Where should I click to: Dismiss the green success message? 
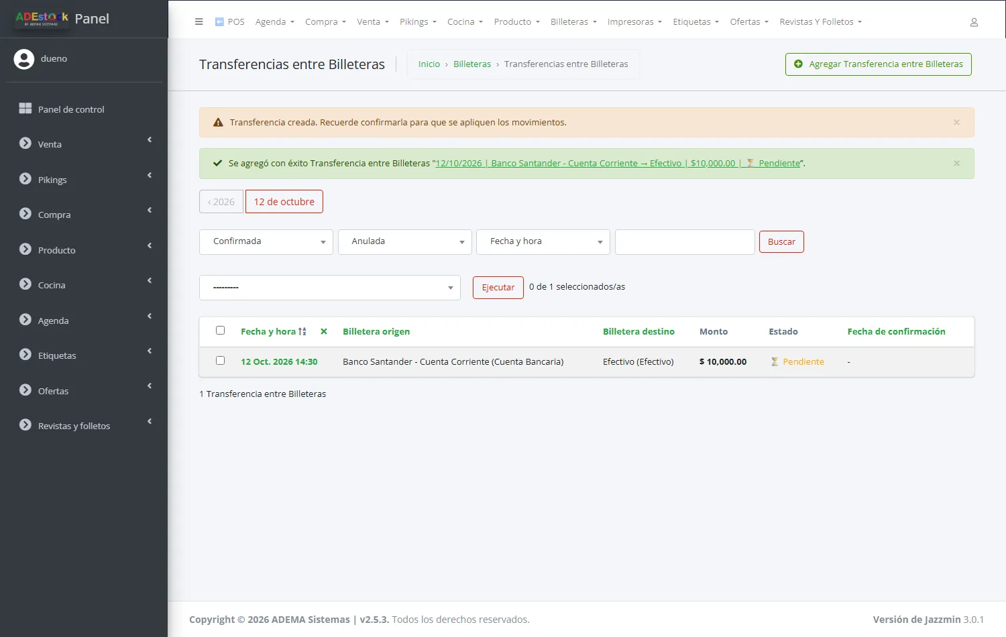coord(956,163)
